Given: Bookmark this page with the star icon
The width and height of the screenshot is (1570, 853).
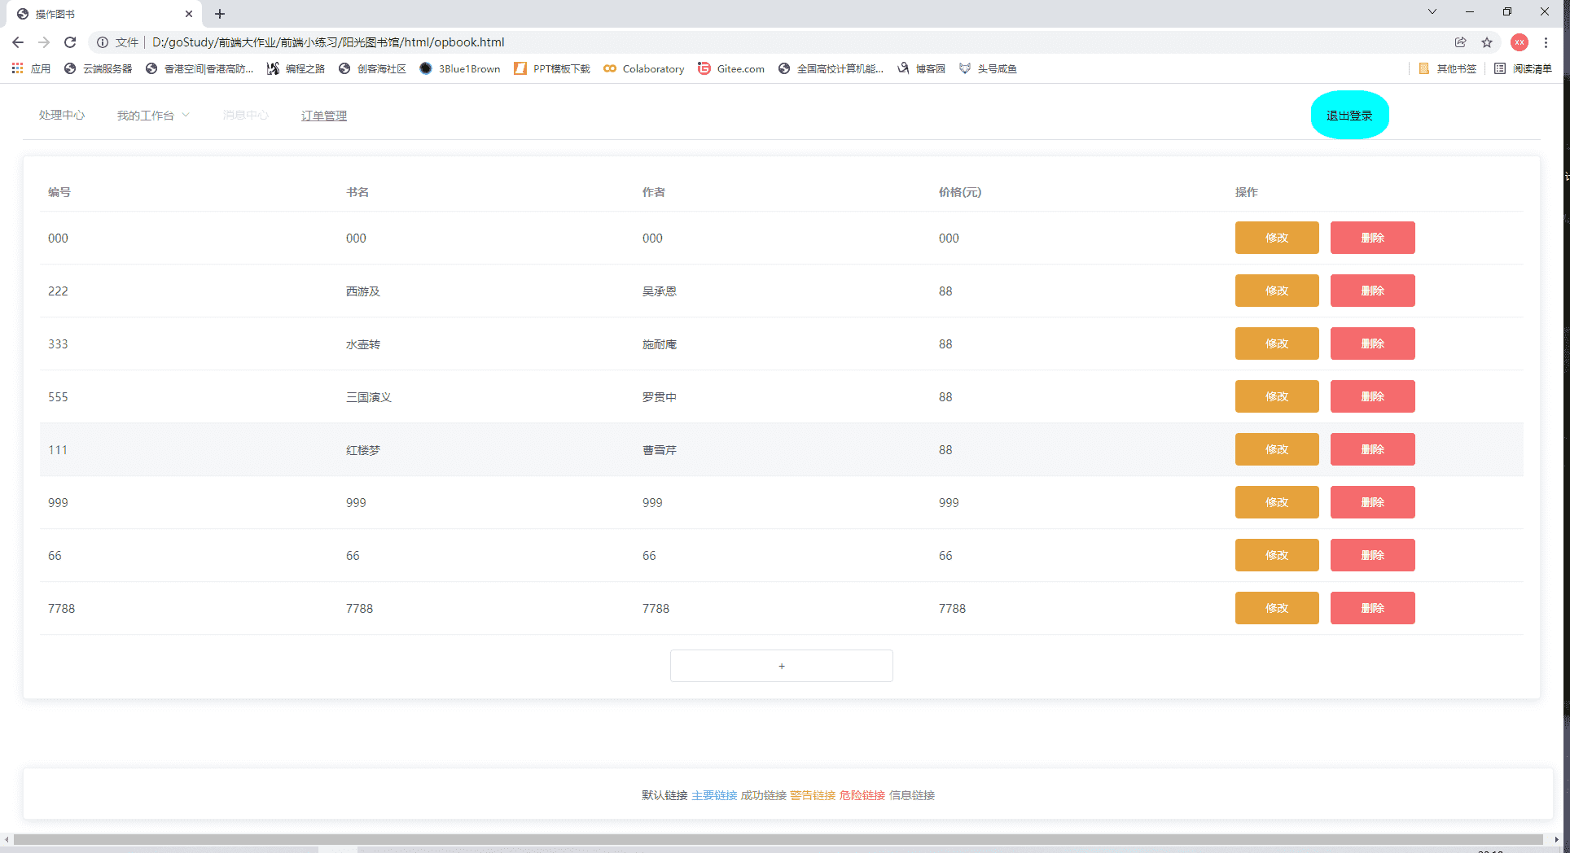Looking at the screenshot, I should coord(1487,42).
